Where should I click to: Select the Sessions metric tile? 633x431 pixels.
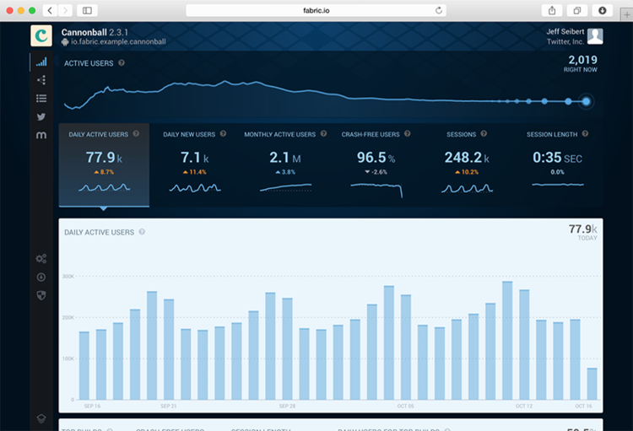[467, 164]
